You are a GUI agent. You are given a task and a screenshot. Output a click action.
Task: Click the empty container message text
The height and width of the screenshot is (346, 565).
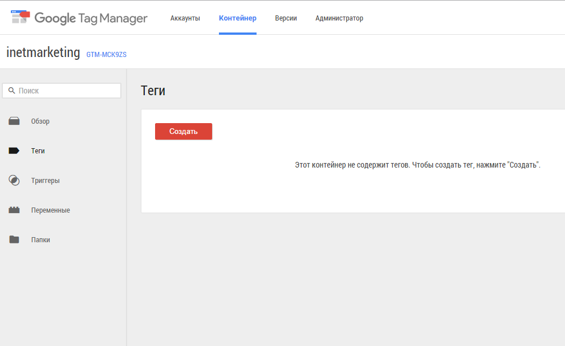418,165
